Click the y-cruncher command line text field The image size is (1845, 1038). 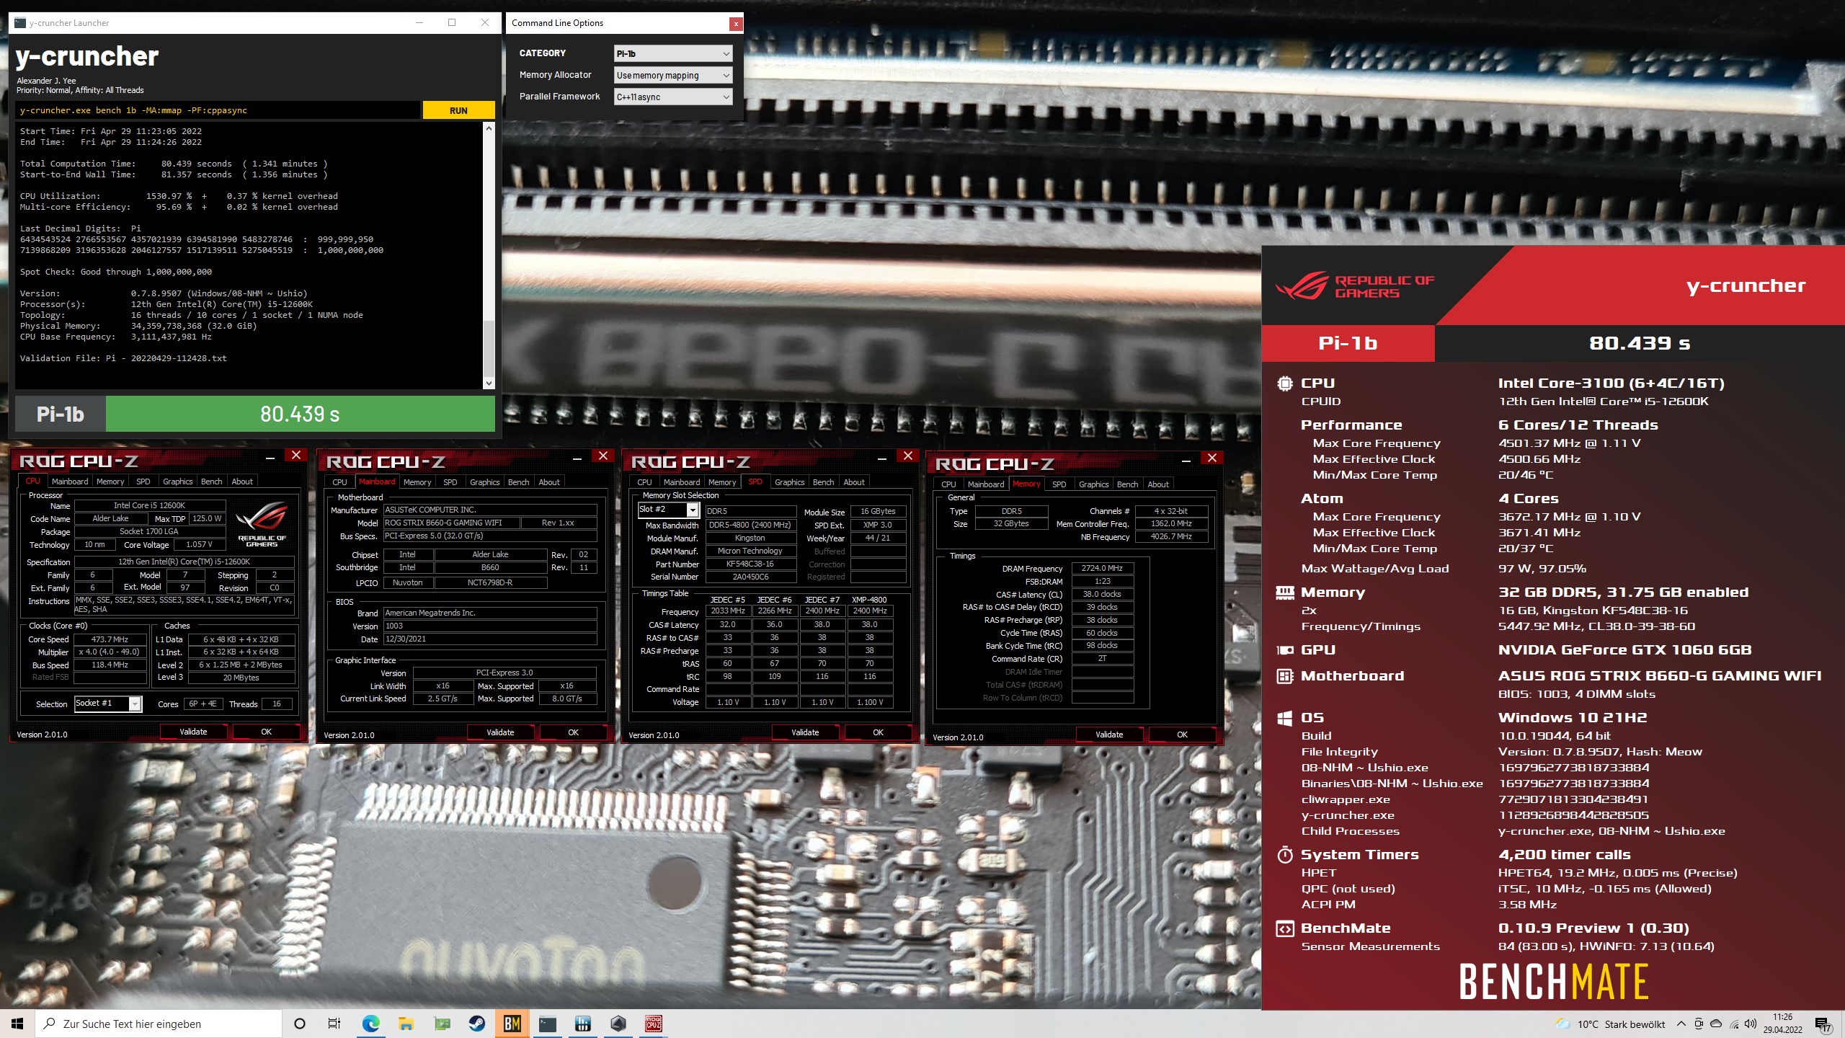coord(218,110)
